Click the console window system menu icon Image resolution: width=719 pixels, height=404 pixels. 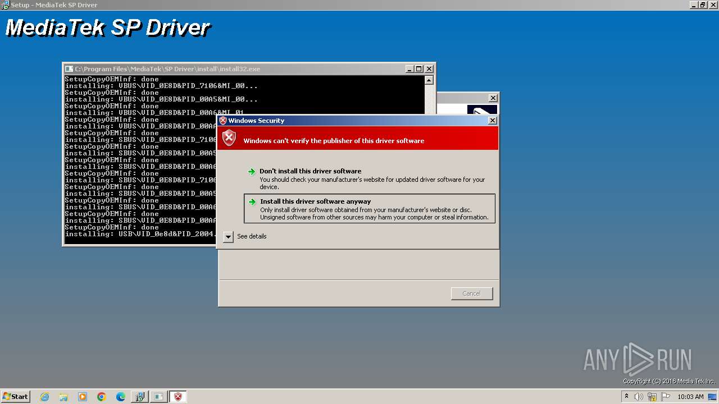pos(69,69)
